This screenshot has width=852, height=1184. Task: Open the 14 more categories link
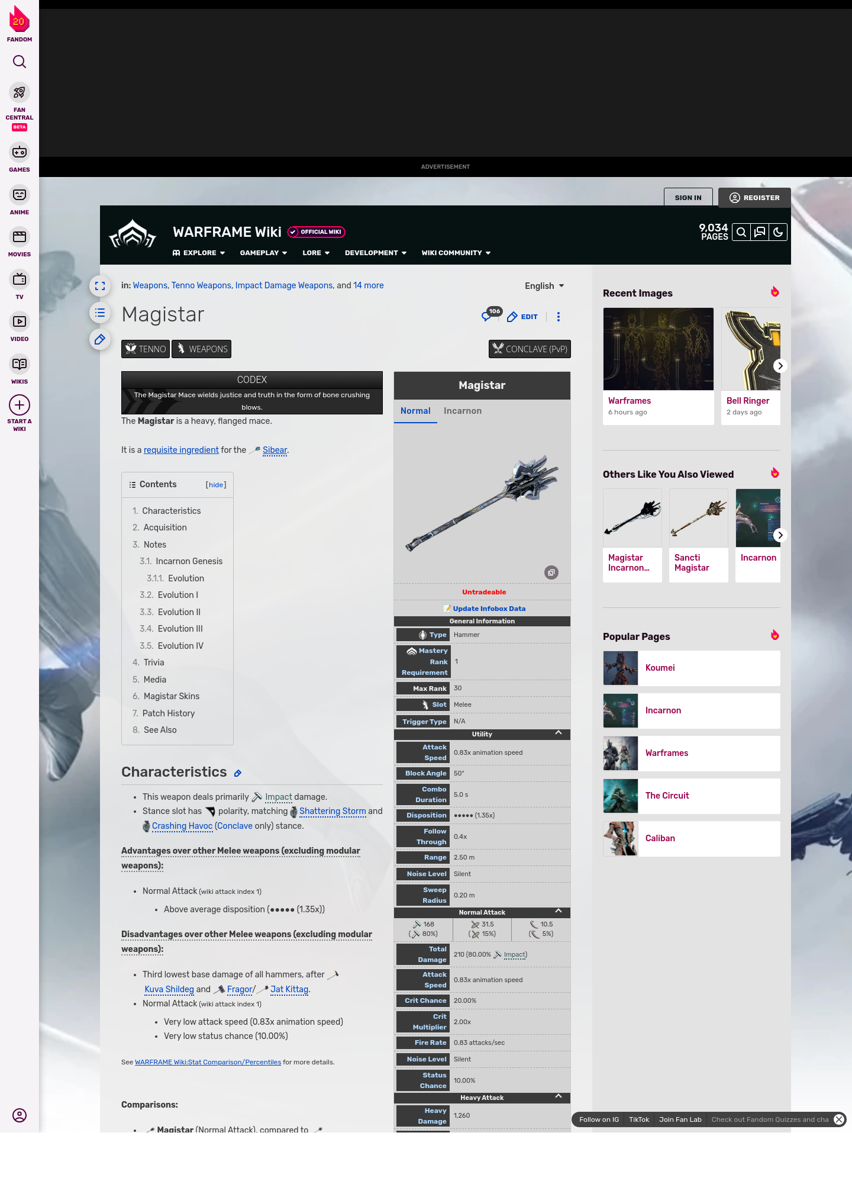(x=368, y=285)
